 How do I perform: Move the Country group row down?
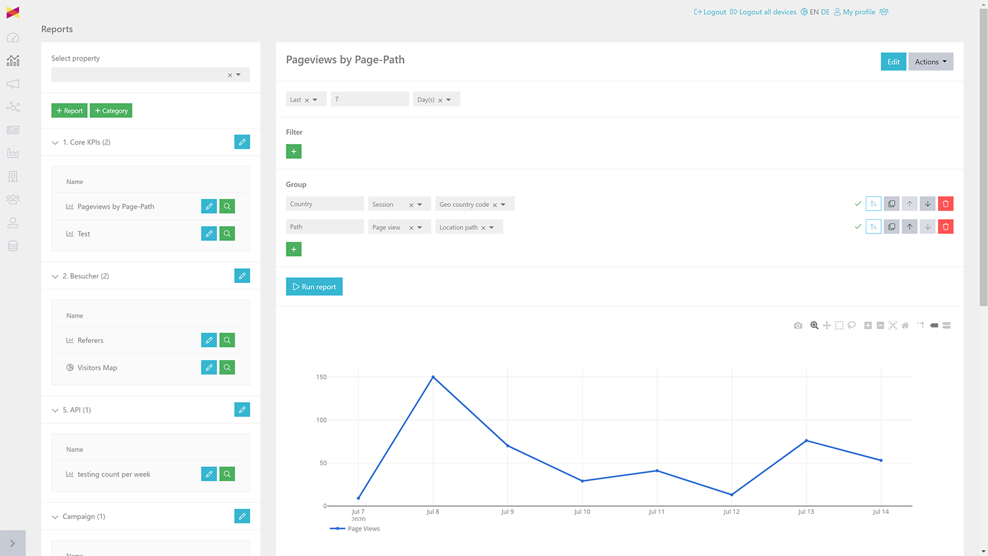927,204
